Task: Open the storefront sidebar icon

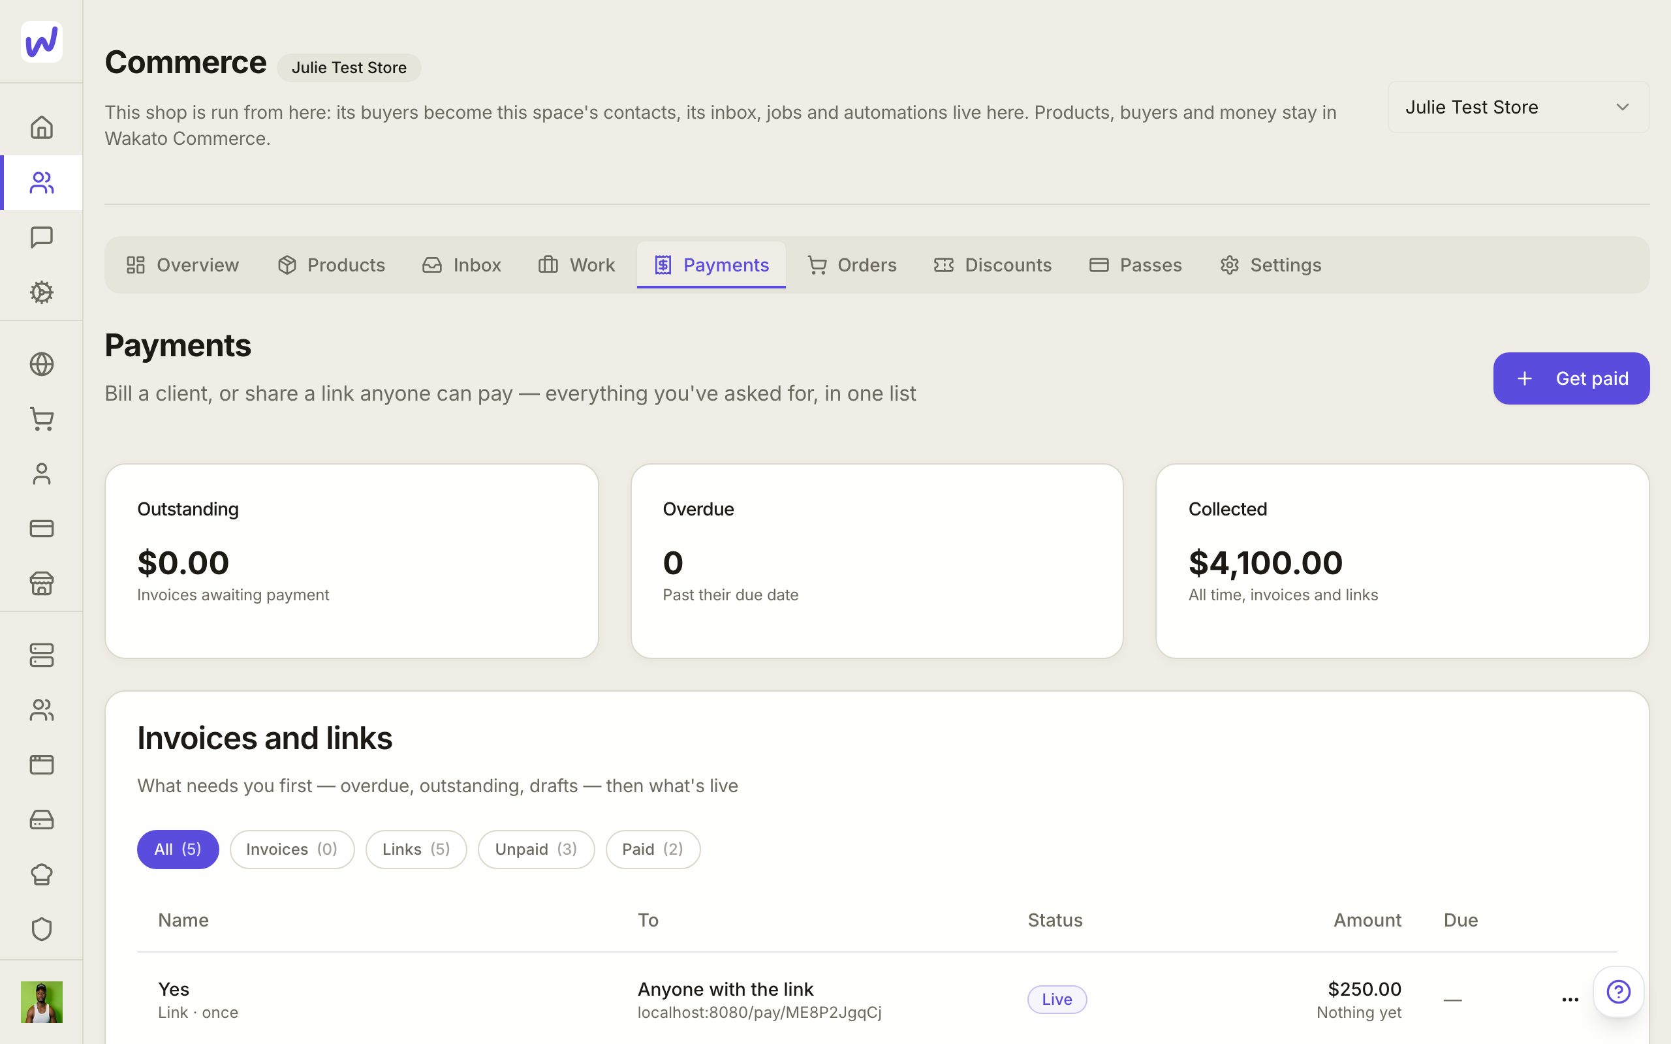Action: (41, 583)
